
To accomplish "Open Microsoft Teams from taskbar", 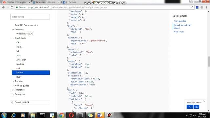I will tap(100, 115).
